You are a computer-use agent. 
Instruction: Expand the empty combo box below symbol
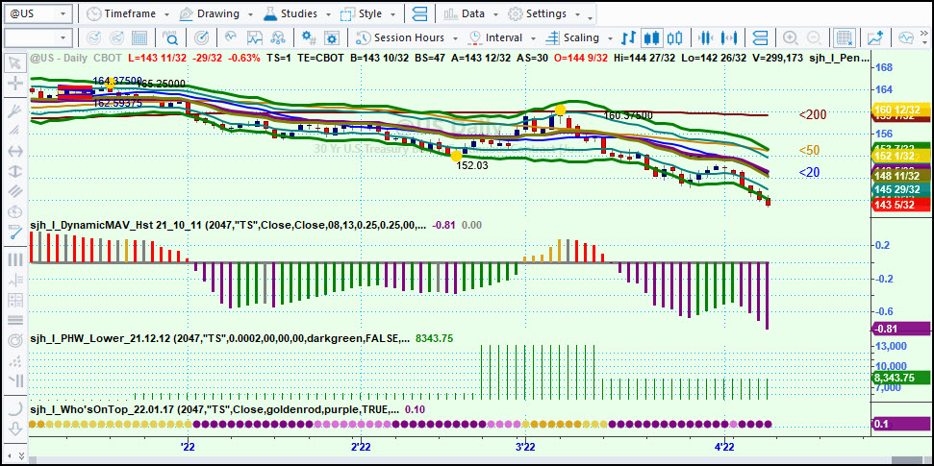63,38
